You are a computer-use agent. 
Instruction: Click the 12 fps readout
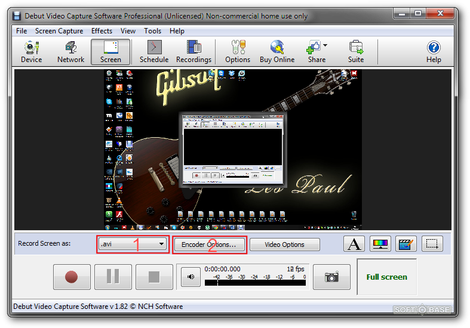tap(296, 269)
